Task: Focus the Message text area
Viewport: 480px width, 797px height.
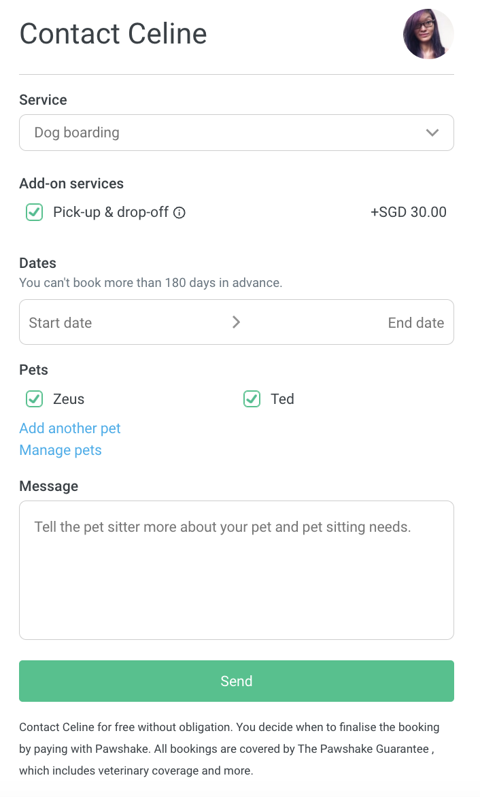Action: point(237,571)
